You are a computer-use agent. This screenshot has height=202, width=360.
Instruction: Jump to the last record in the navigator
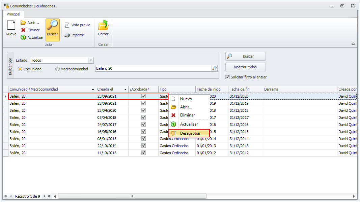[49, 196]
